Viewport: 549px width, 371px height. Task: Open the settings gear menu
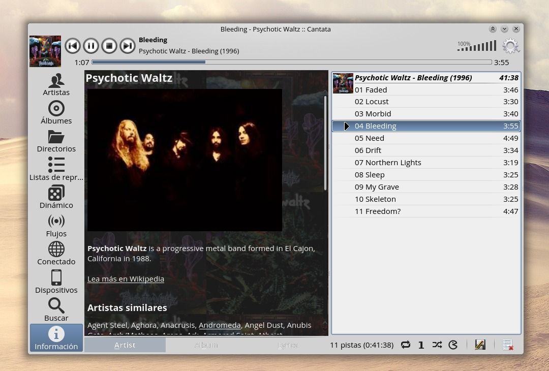(510, 46)
